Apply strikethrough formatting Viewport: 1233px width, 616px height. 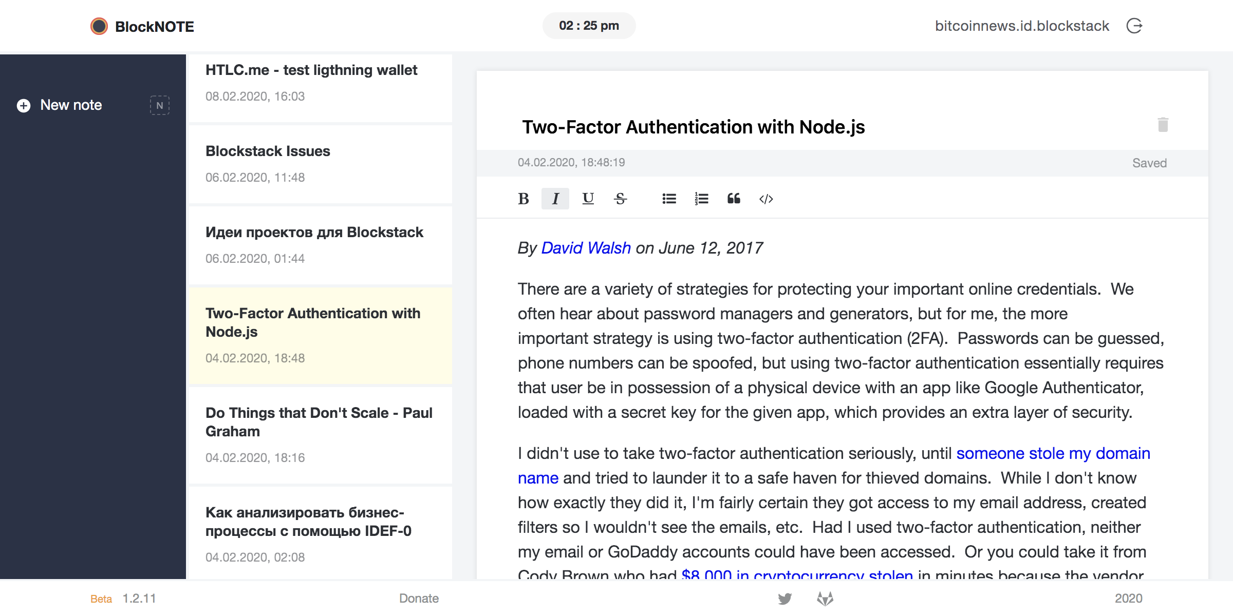click(x=620, y=199)
